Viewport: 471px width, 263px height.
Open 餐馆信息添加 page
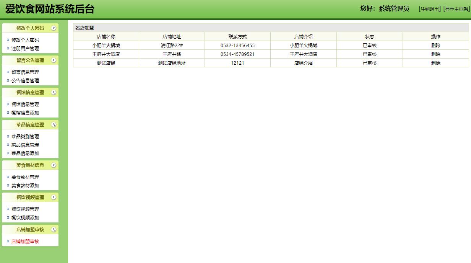click(x=25, y=113)
